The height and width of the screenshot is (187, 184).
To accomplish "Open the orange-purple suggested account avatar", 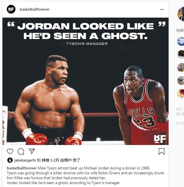I will coord(181,93).
